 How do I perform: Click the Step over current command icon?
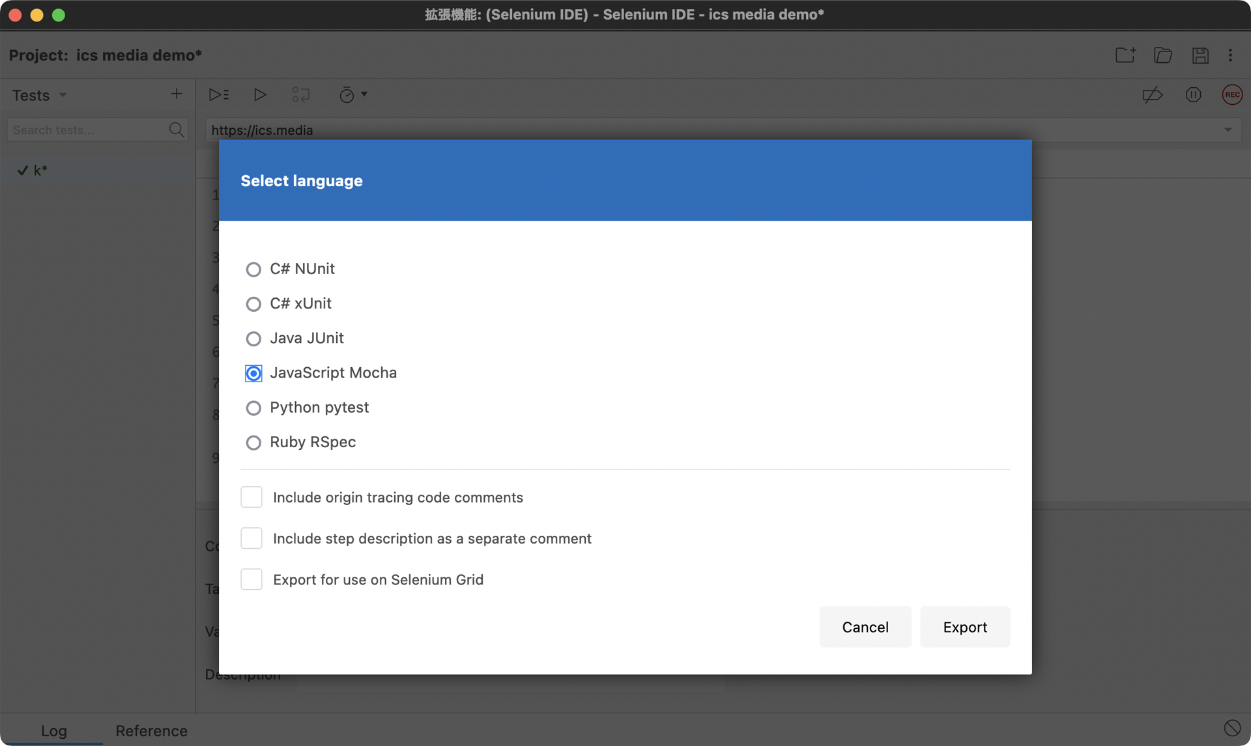tap(300, 95)
